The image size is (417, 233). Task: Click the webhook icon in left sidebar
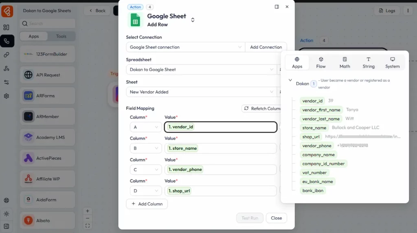[x=7, y=69]
